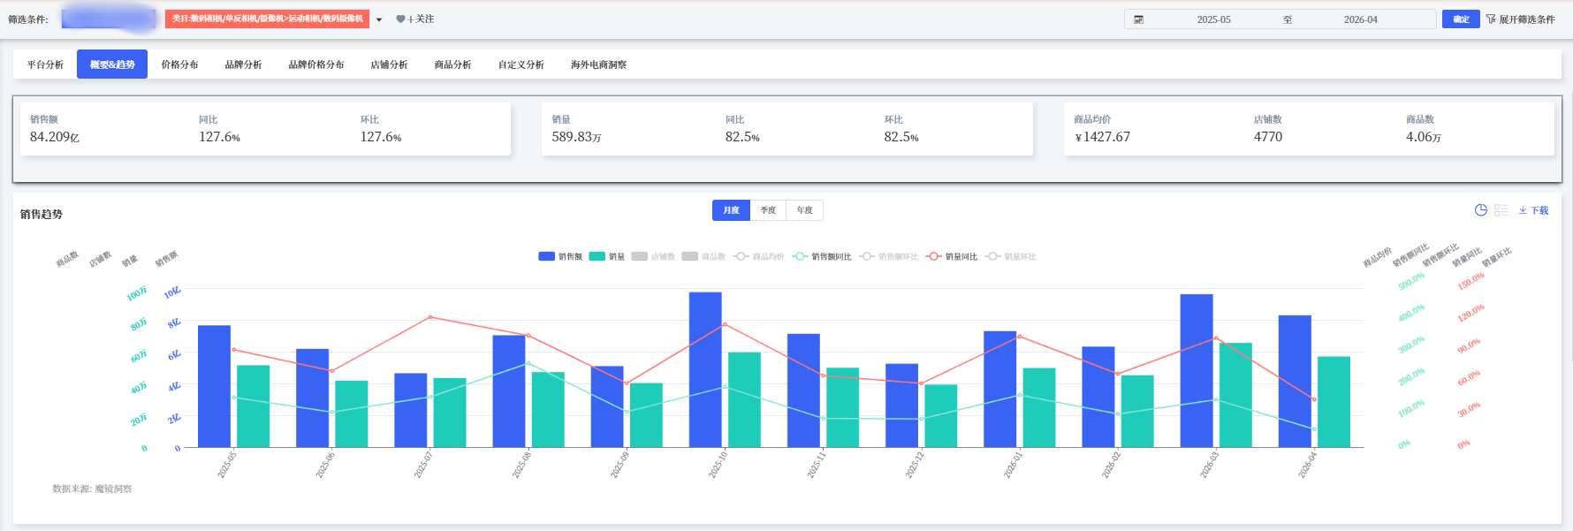Select the 季度 quarterly view button
Viewport: 1573px width, 531px height.
768,210
